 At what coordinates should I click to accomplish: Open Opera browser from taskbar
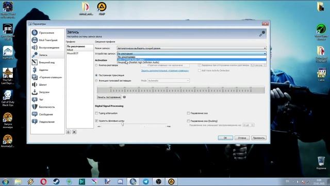(x=43, y=181)
